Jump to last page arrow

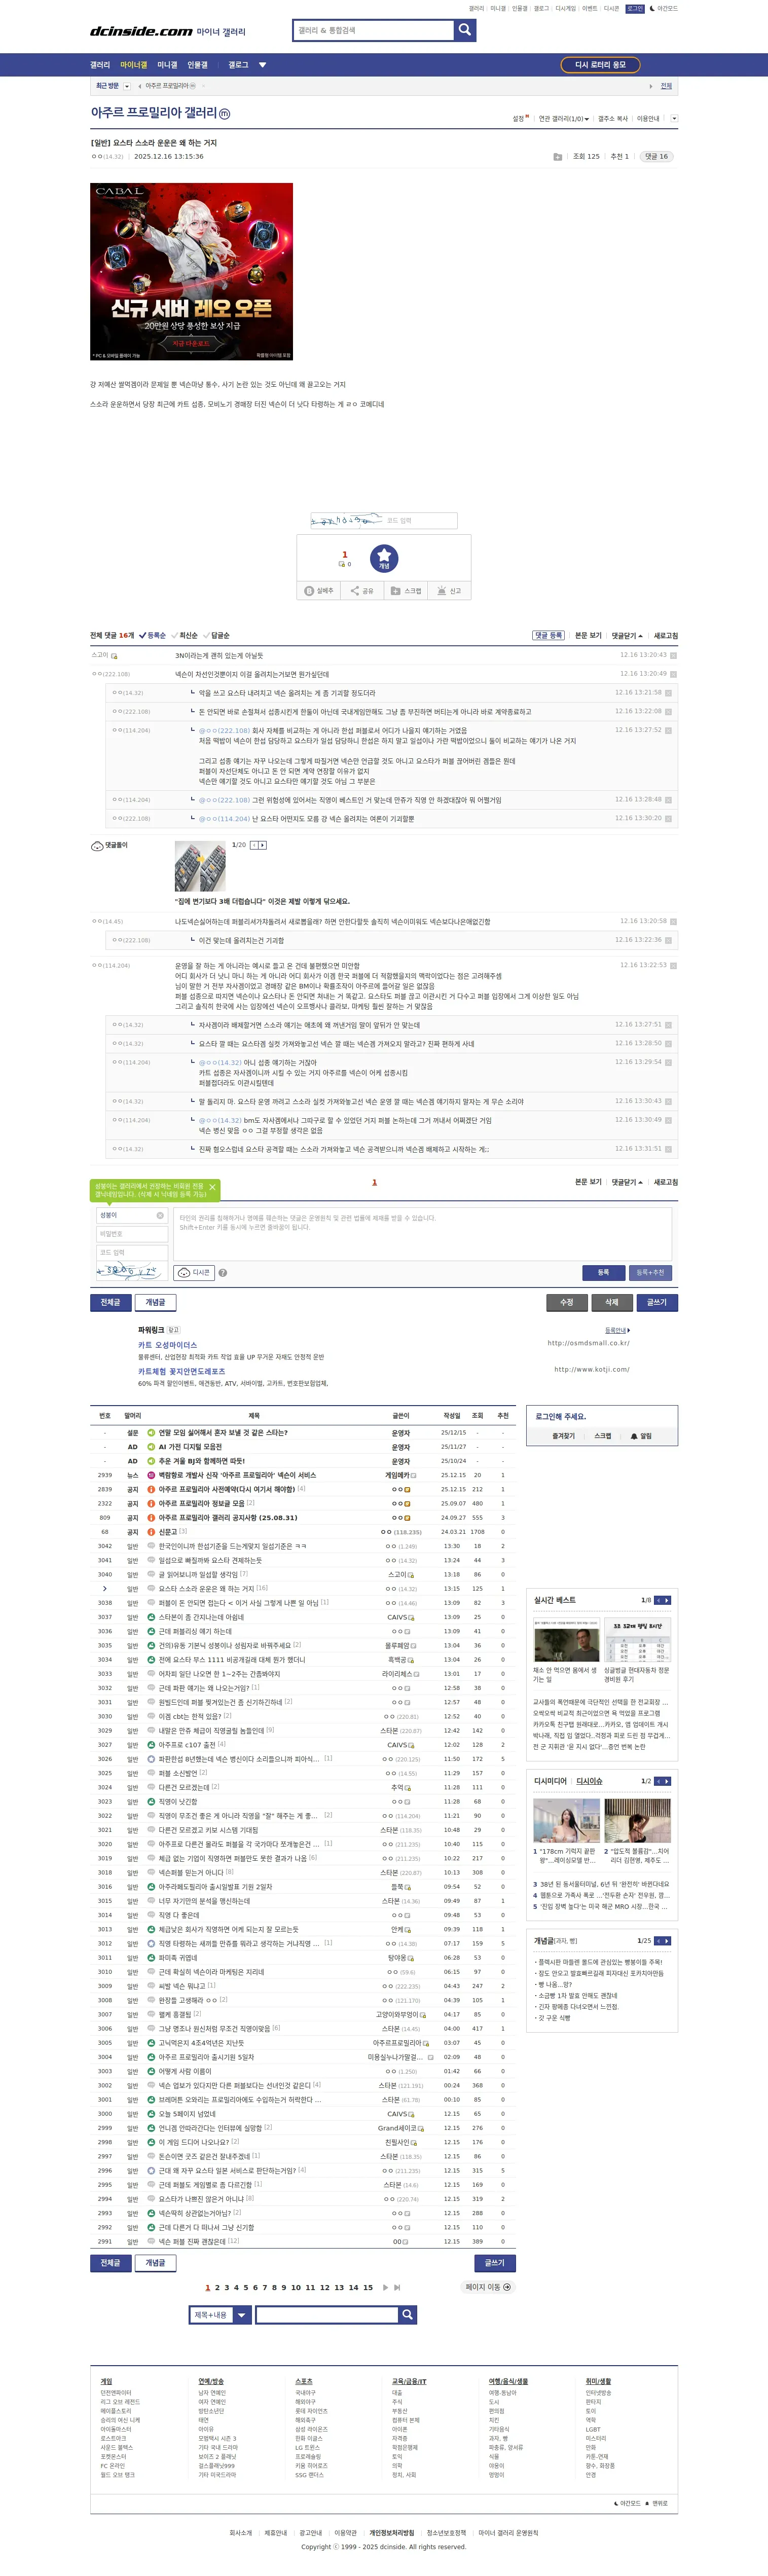(x=397, y=2287)
